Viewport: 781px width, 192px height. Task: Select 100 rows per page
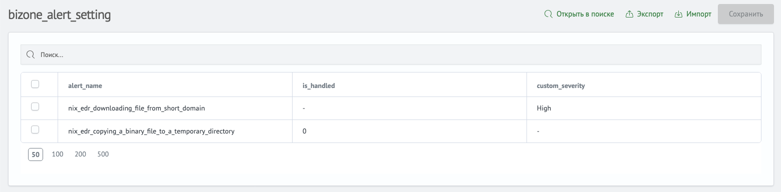58,154
